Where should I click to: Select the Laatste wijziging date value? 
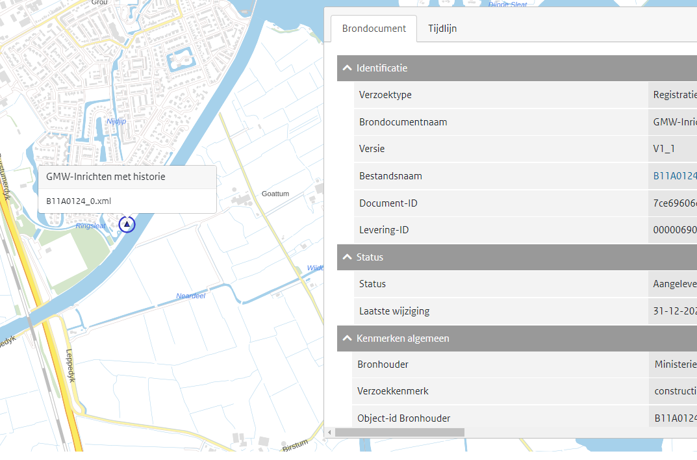[674, 311]
